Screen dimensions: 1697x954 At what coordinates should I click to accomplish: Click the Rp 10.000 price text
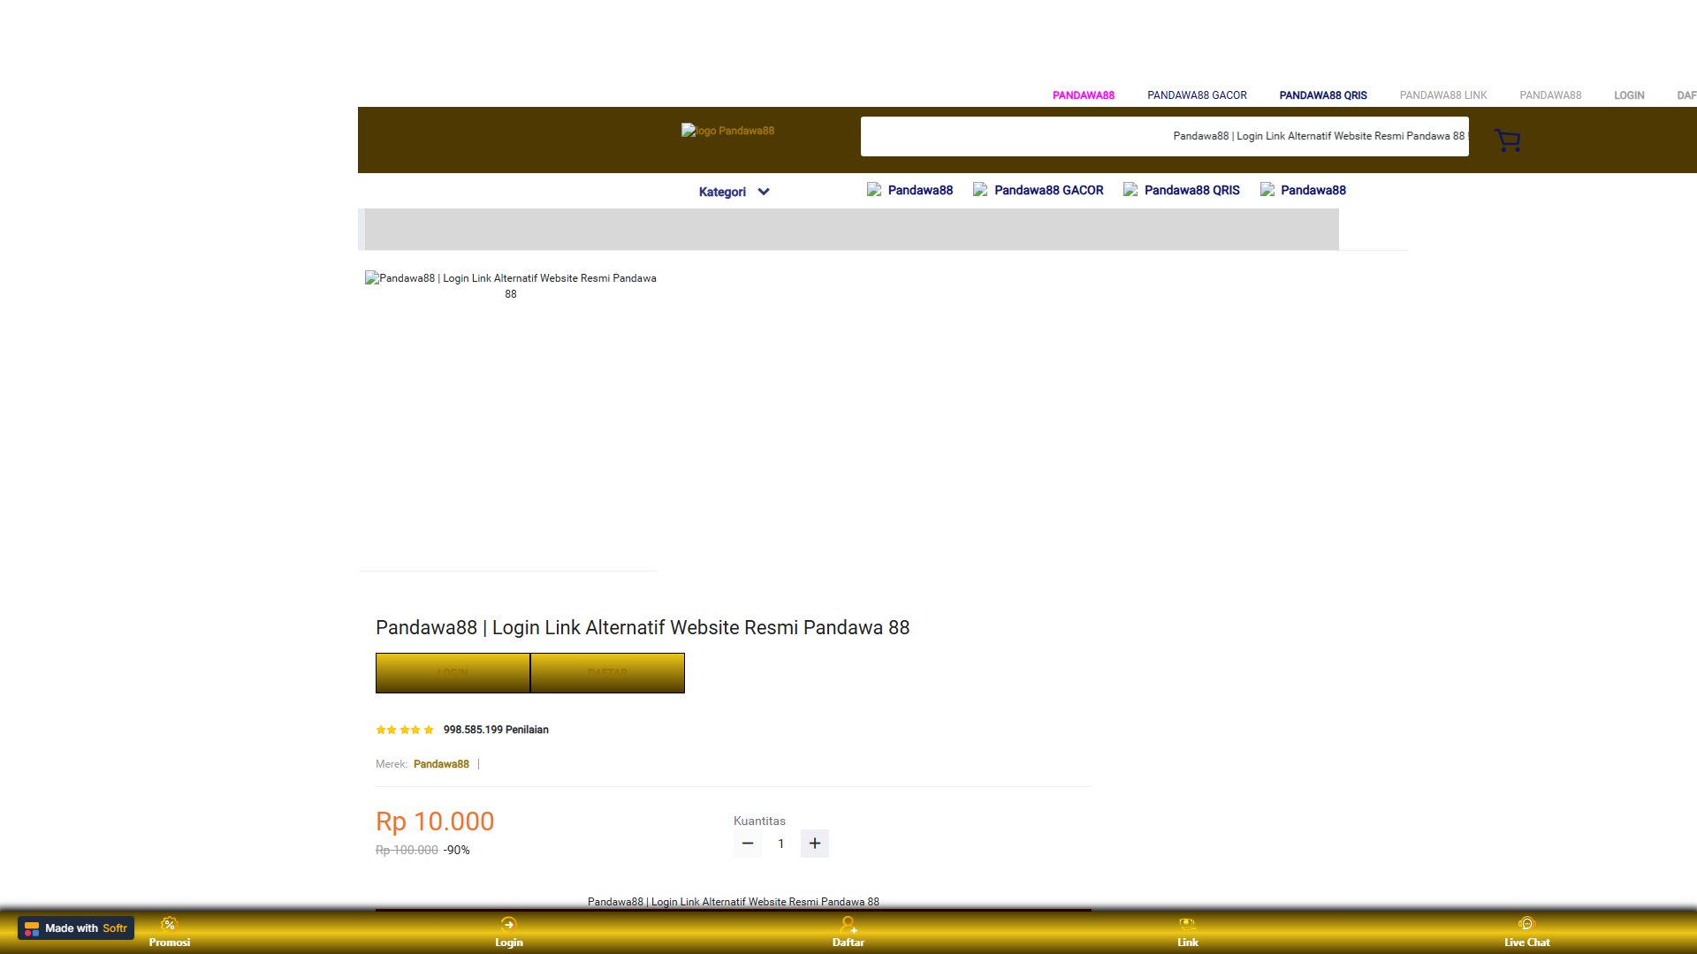point(435,821)
